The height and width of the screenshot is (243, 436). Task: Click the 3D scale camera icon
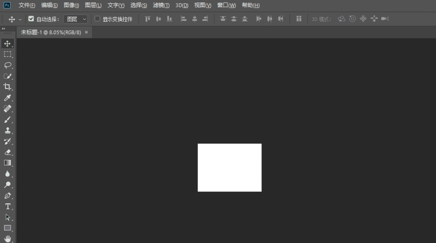click(x=385, y=19)
